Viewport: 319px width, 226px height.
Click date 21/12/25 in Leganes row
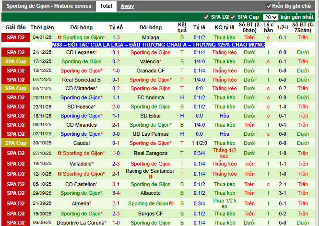point(42,52)
